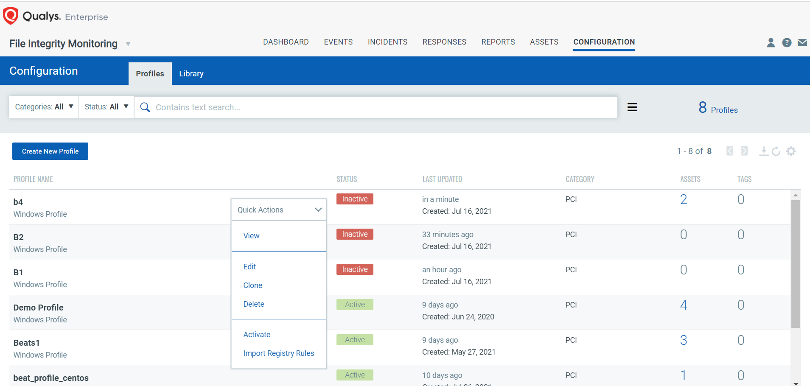
Task: Refresh the profiles table
Action: click(x=776, y=151)
